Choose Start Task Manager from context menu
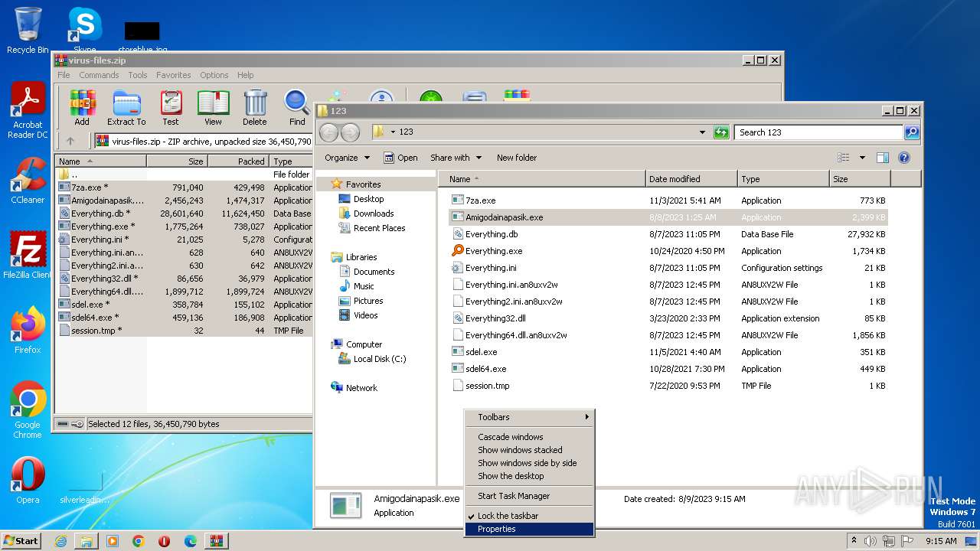Screen dimensions: 980x551 [x=530, y=496]
